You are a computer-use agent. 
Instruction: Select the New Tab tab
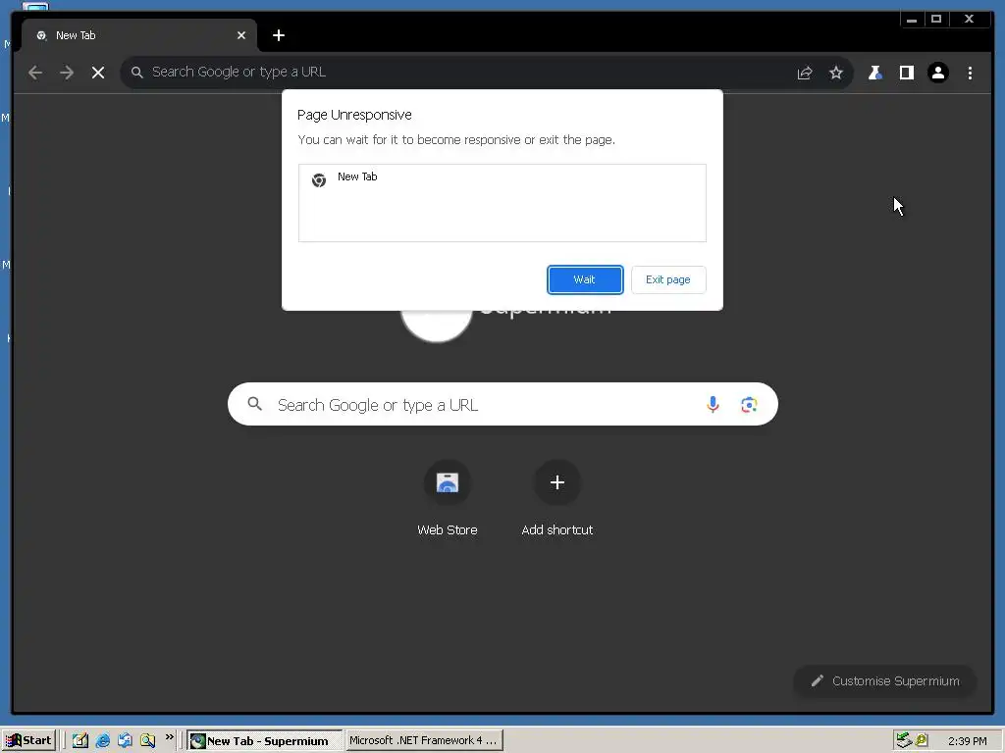coord(139,36)
